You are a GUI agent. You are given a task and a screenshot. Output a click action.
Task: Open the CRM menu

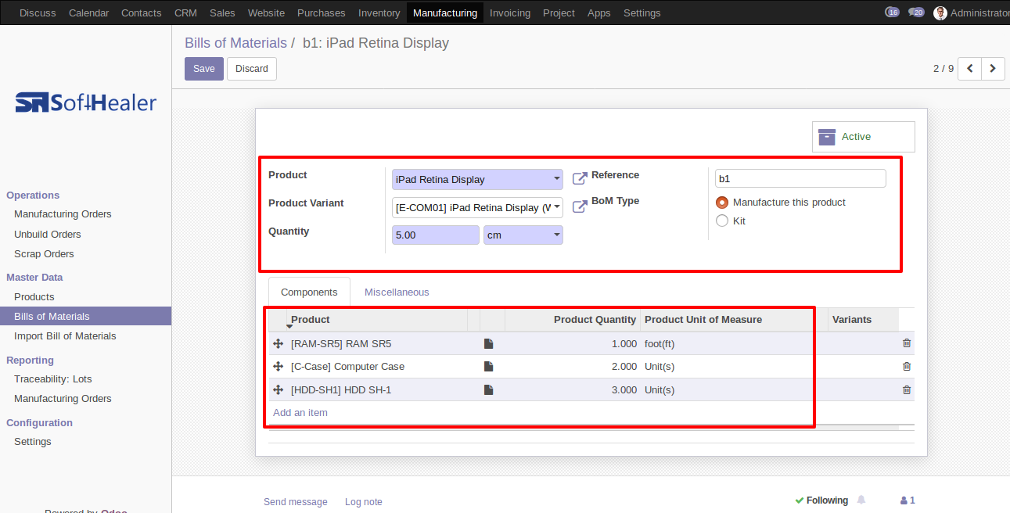185,13
